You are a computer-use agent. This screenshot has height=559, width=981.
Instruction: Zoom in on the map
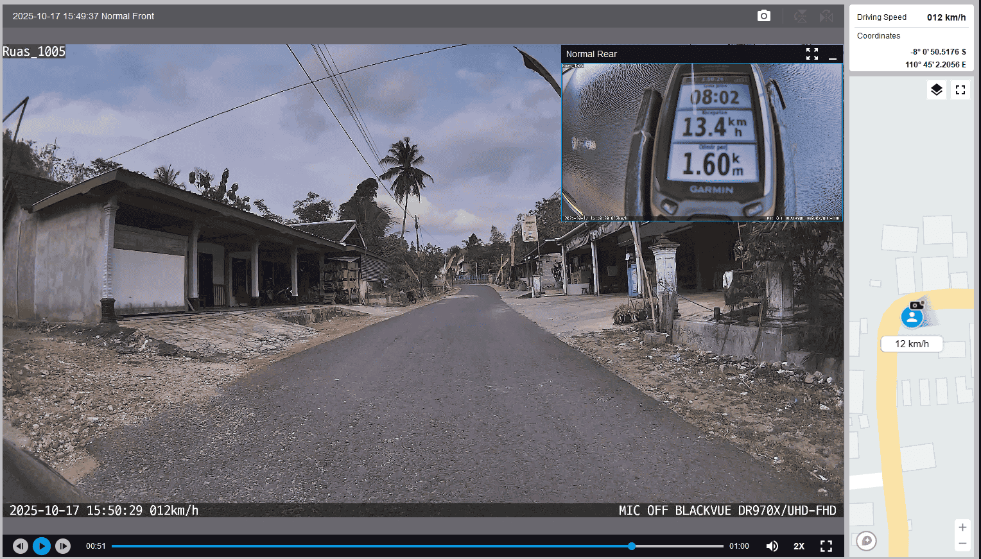962,528
